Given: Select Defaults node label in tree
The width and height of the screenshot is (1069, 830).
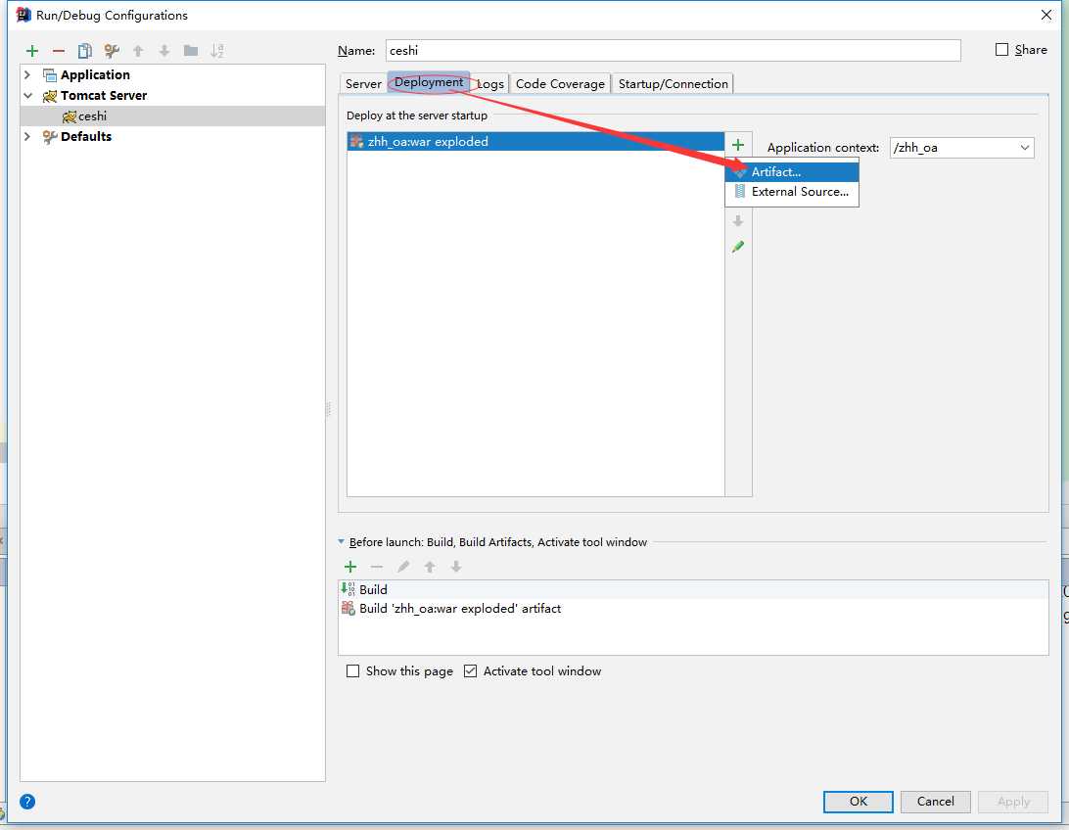Looking at the screenshot, I should tap(86, 136).
